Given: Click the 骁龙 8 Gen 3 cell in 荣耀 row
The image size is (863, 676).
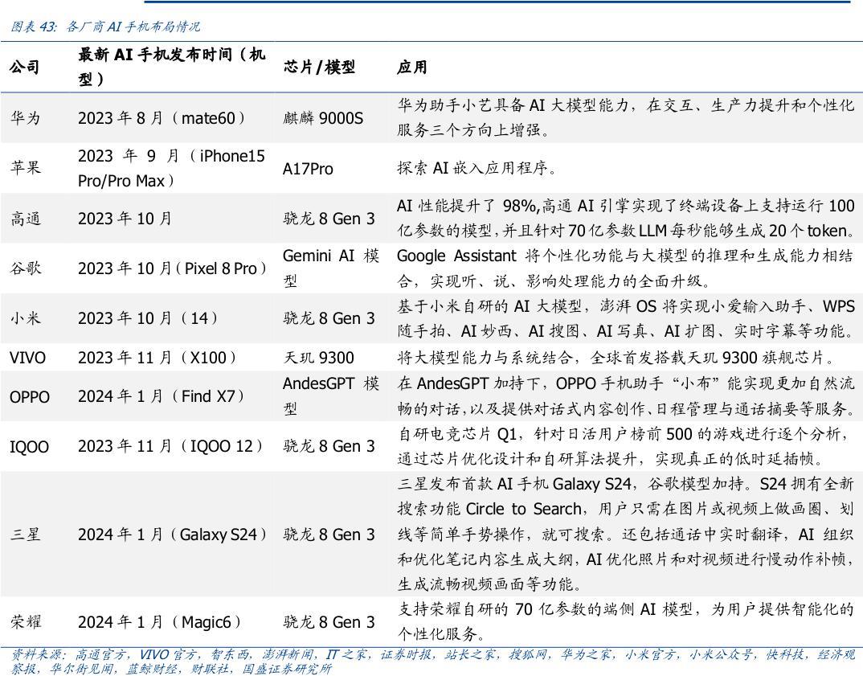Looking at the screenshot, I should point(329,622).
